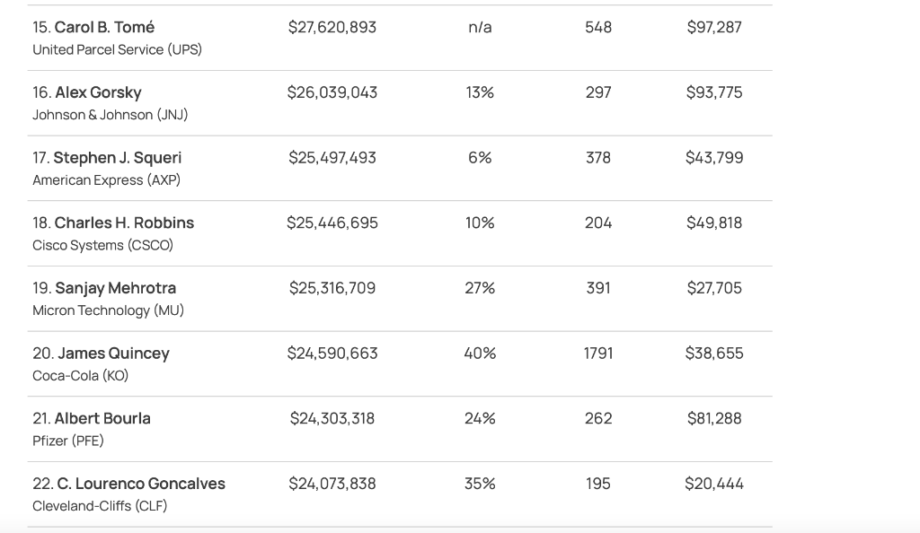This screenshot has width=920, height=533.
Task: Click on C. Lourenco Goncalves
Action: (x=141, y=484)
